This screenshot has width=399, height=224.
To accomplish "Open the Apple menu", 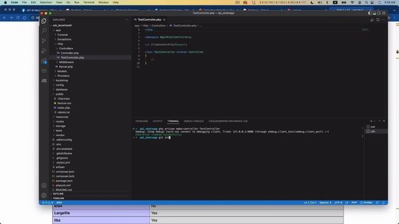I will pyautogui.click(x=6, y=2).
